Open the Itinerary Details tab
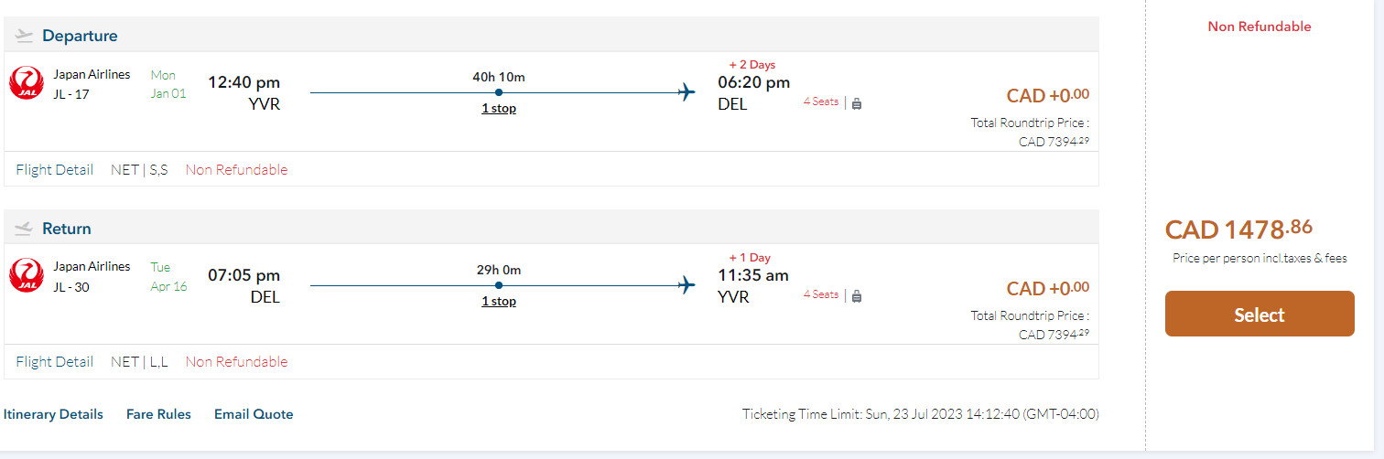 point(53,414)
